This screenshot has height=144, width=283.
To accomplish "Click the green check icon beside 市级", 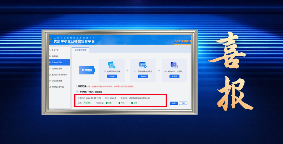I will 119,103.
